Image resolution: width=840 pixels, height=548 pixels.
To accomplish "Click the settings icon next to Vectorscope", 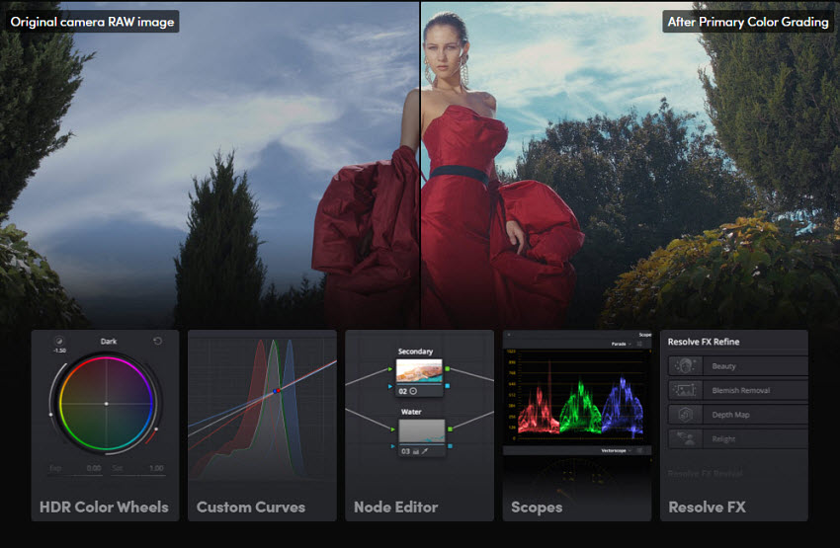I will click(639, 450).
